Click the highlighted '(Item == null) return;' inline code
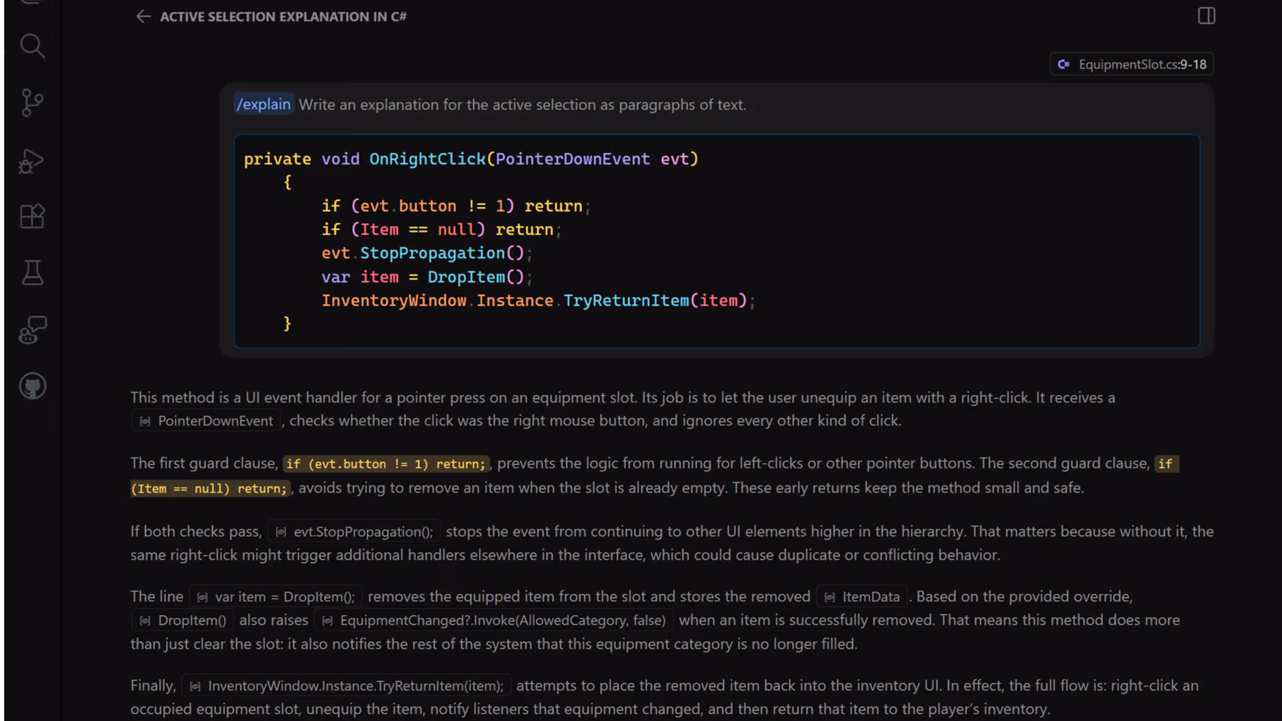This screenshot has width=1282, height=721. (210, 489)
